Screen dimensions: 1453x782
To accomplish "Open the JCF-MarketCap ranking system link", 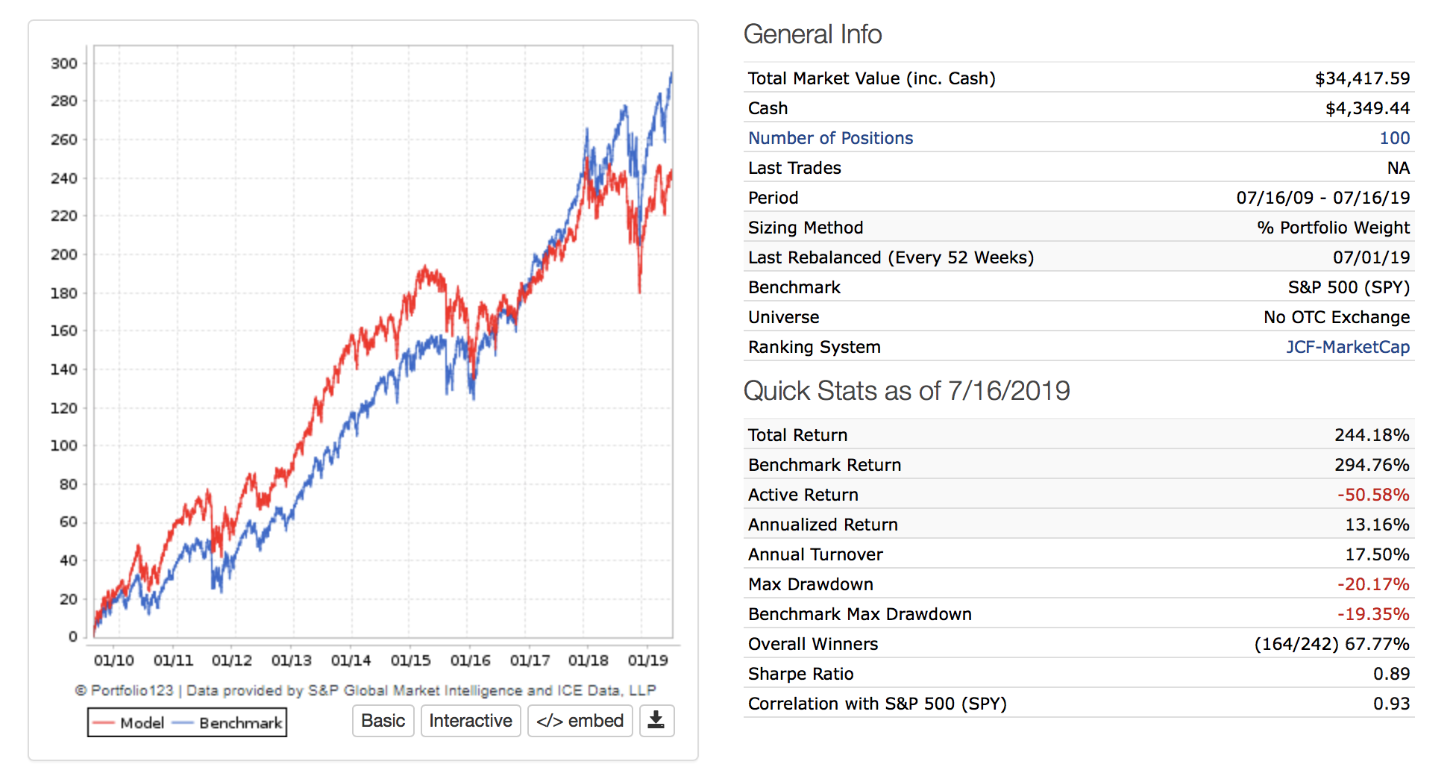I will tap(1347, 347).
